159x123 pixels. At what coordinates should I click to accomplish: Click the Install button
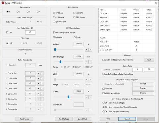coord(149,60)
